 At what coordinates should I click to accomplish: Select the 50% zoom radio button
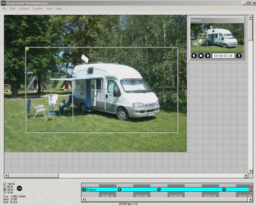click(5, 186)
